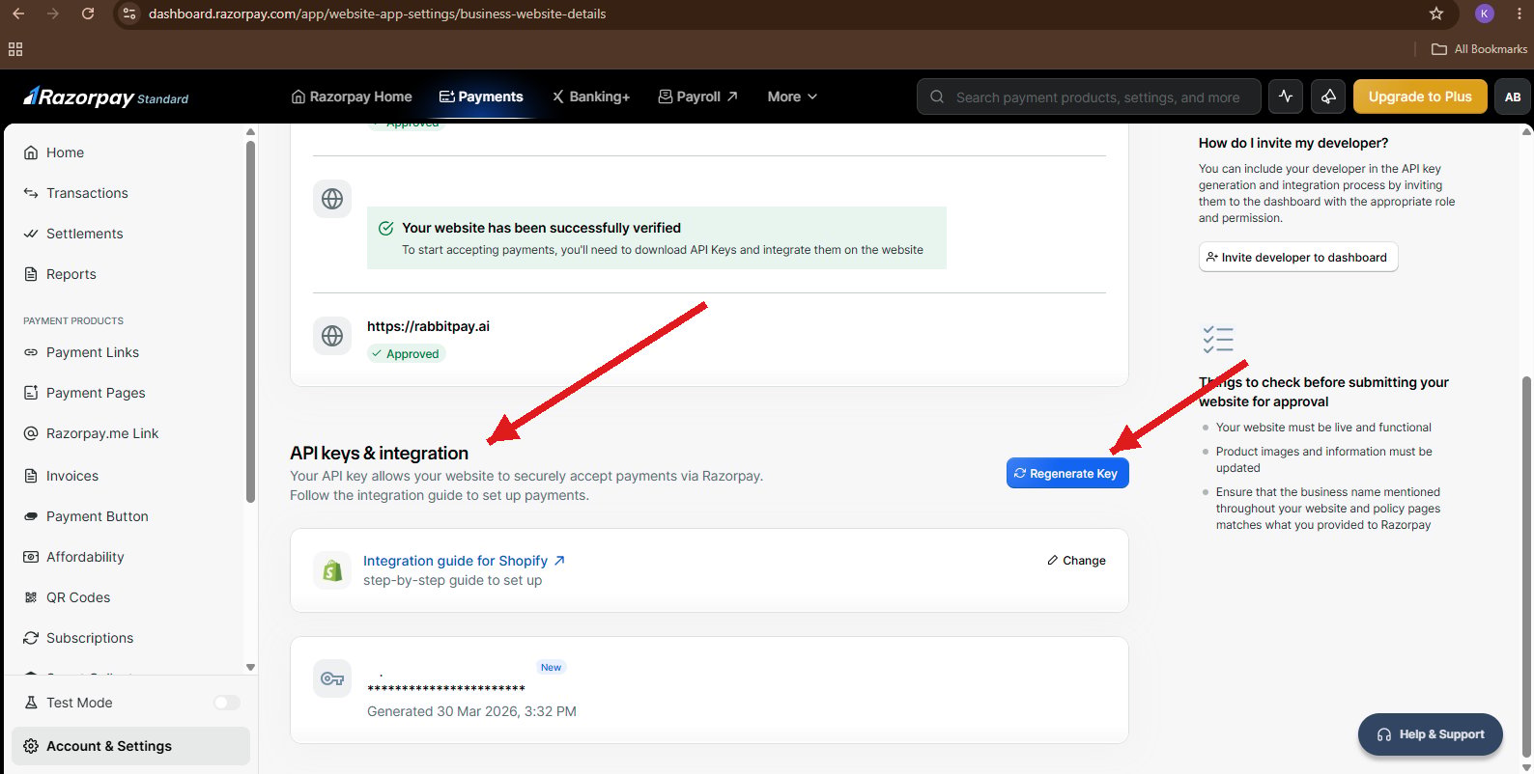Click the sidebar scrollbar down arrow
Screen dimensions: 1534x774
tap(250, 667)
